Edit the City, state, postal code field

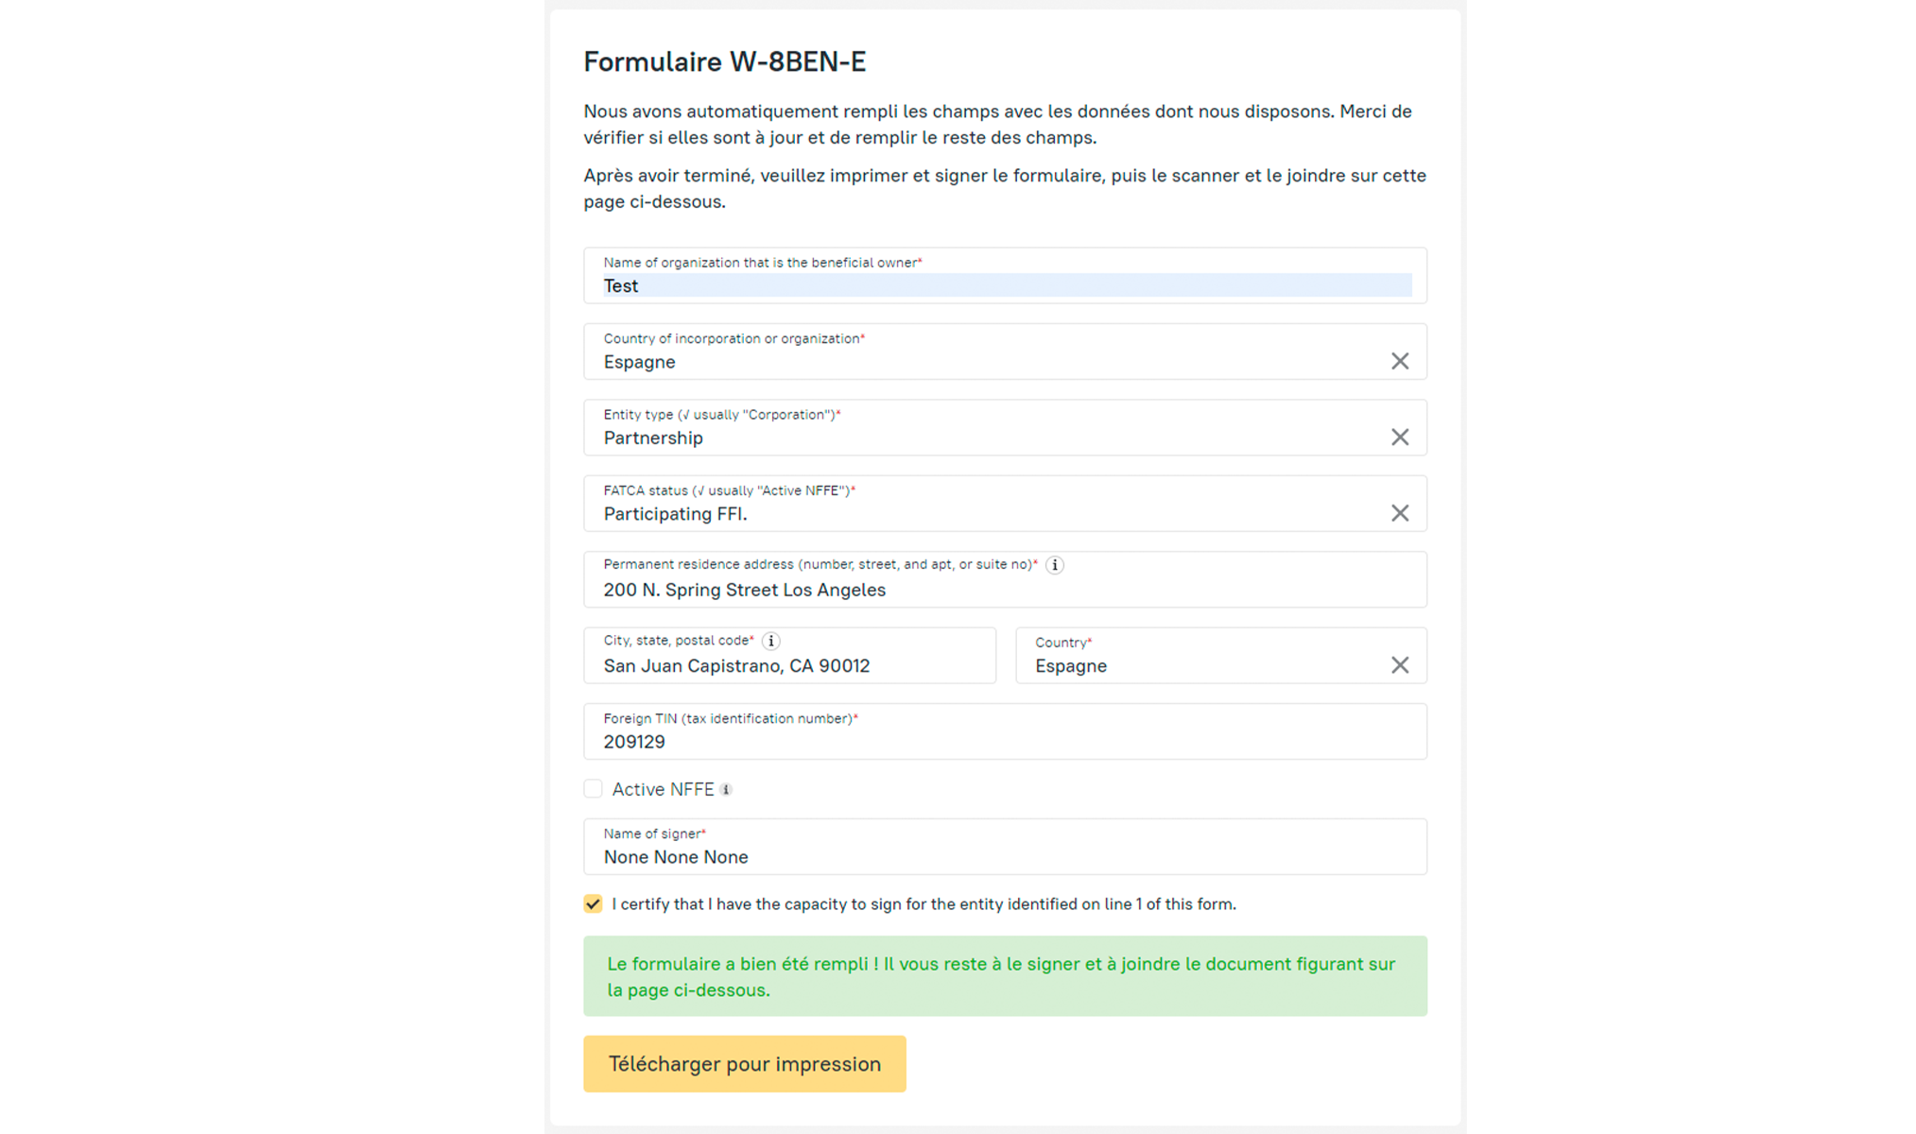(x=789, y=666)
